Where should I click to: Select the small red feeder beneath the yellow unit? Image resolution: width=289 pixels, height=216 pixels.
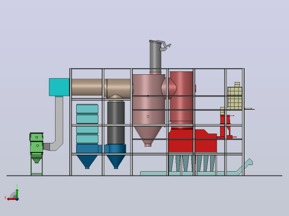point(226,126)
